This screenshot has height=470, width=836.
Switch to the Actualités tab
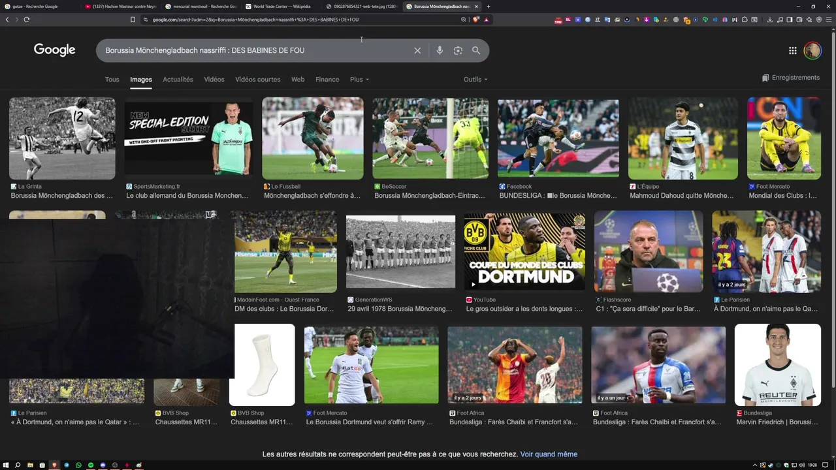tap(178, 80)
